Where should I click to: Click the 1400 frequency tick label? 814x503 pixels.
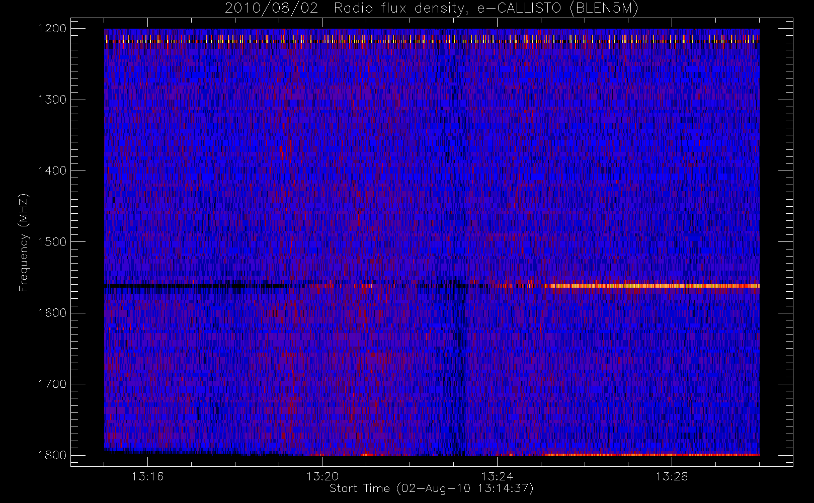(x=52, y=171)
